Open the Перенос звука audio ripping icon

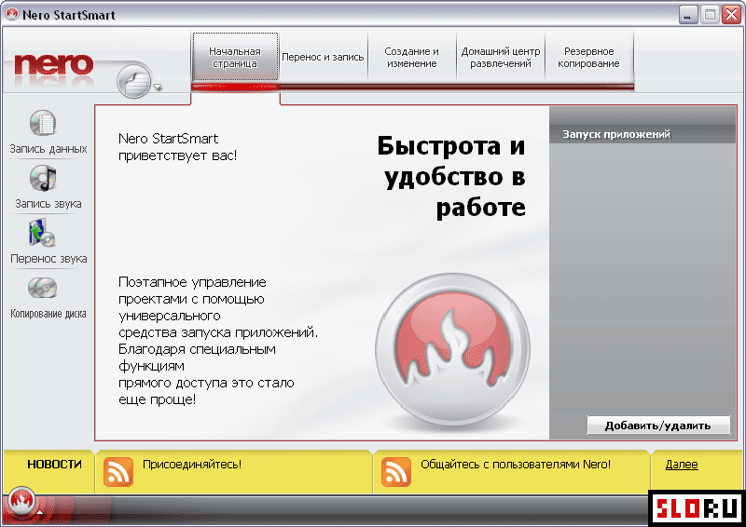42,233
